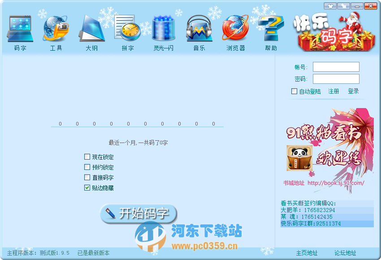Image resolution: width=381 pixels, height=260 pixels.
Task: Check the 预约锁定 option
Action: click(87, 167)
